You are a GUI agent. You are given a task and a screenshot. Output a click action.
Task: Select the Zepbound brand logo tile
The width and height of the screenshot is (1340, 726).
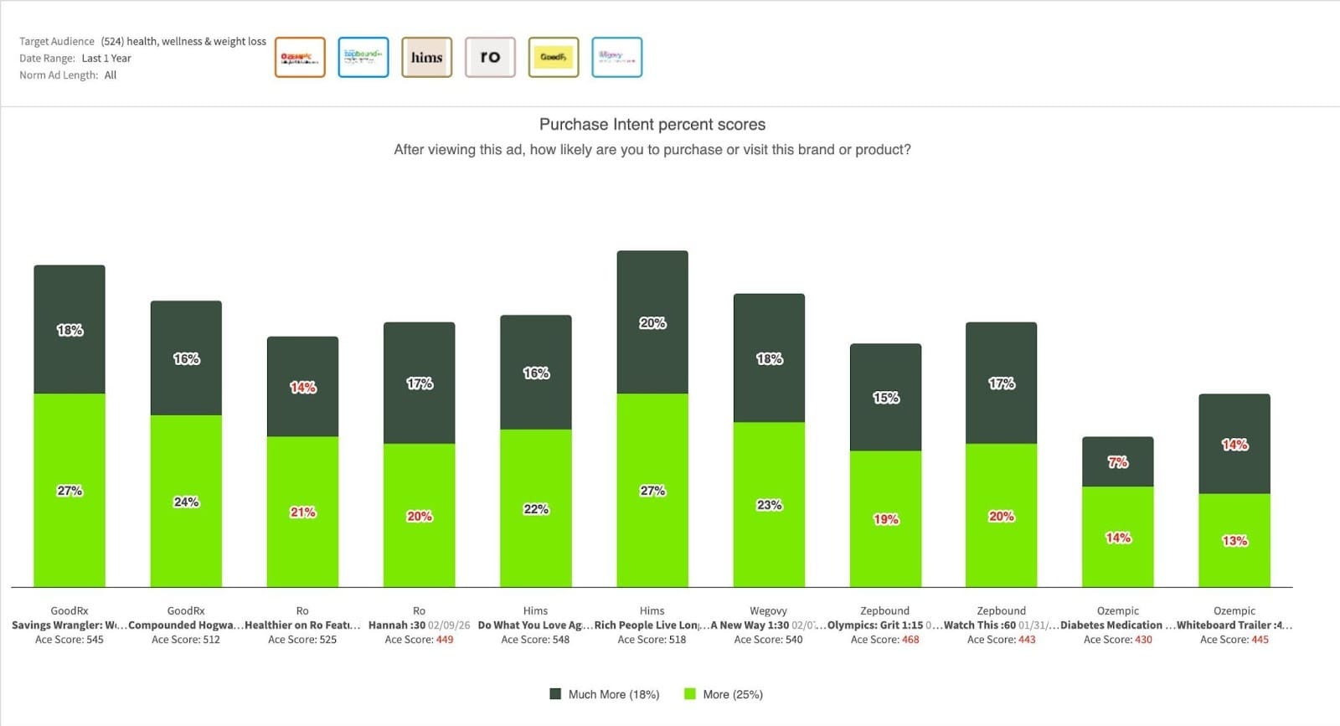(363, 57)
